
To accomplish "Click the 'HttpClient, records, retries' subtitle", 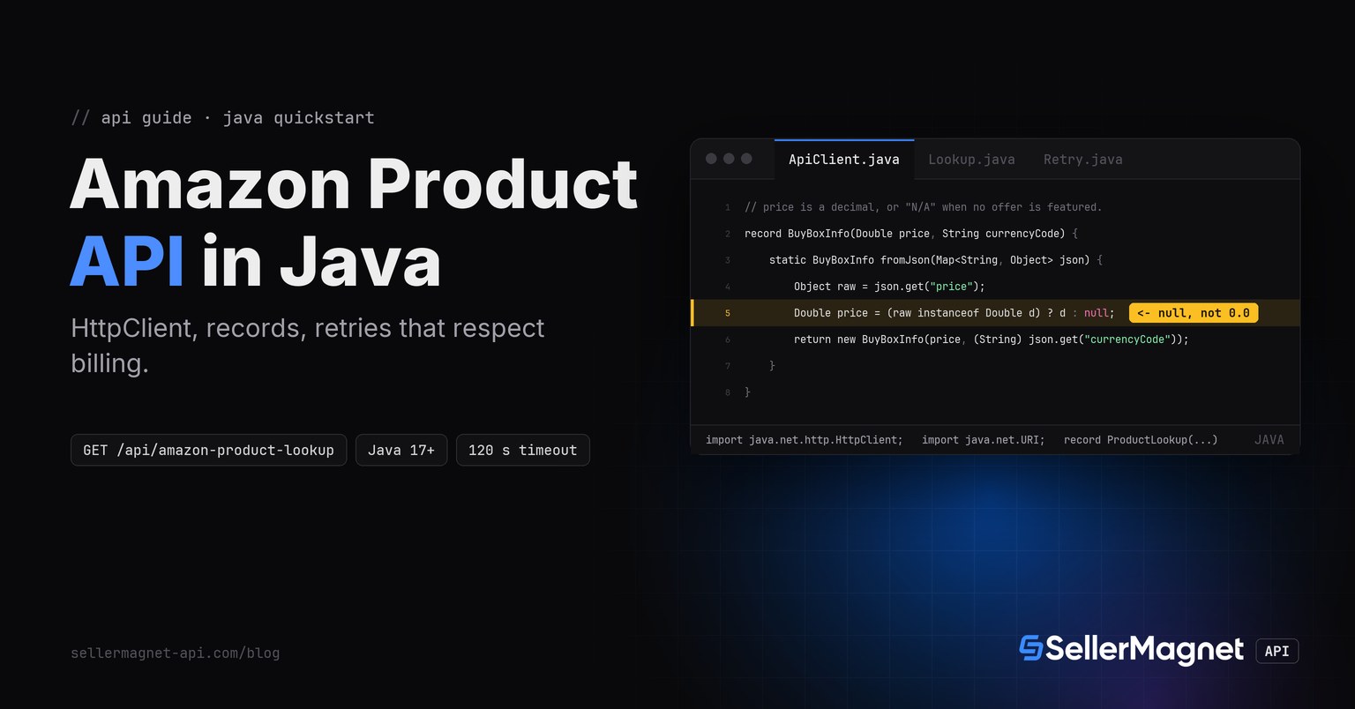I will click(x=307, y=345).
